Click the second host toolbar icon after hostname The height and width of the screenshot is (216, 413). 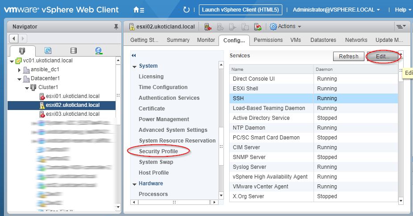220,27
